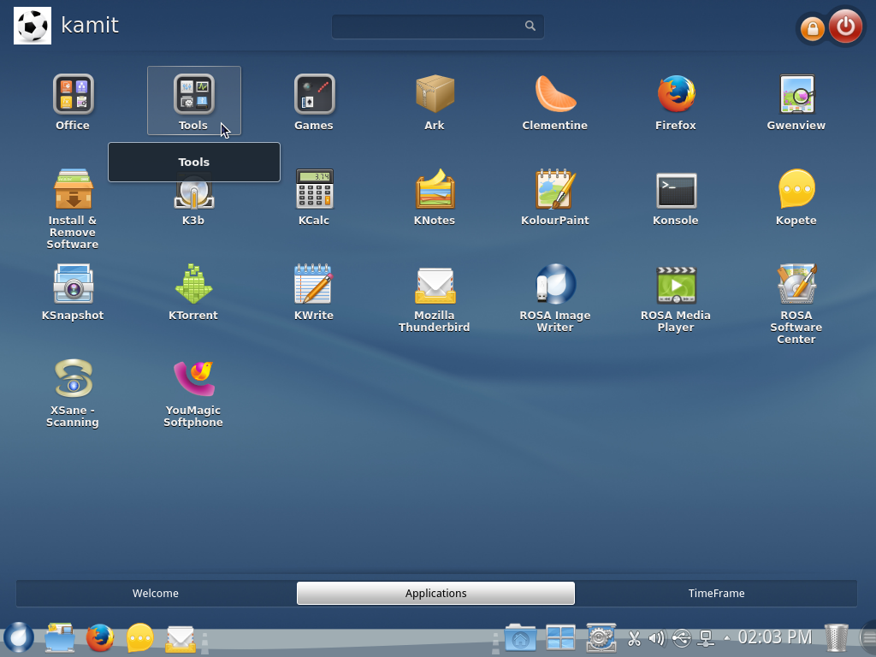Switch to the TimeFrame tab

[716, 594]
